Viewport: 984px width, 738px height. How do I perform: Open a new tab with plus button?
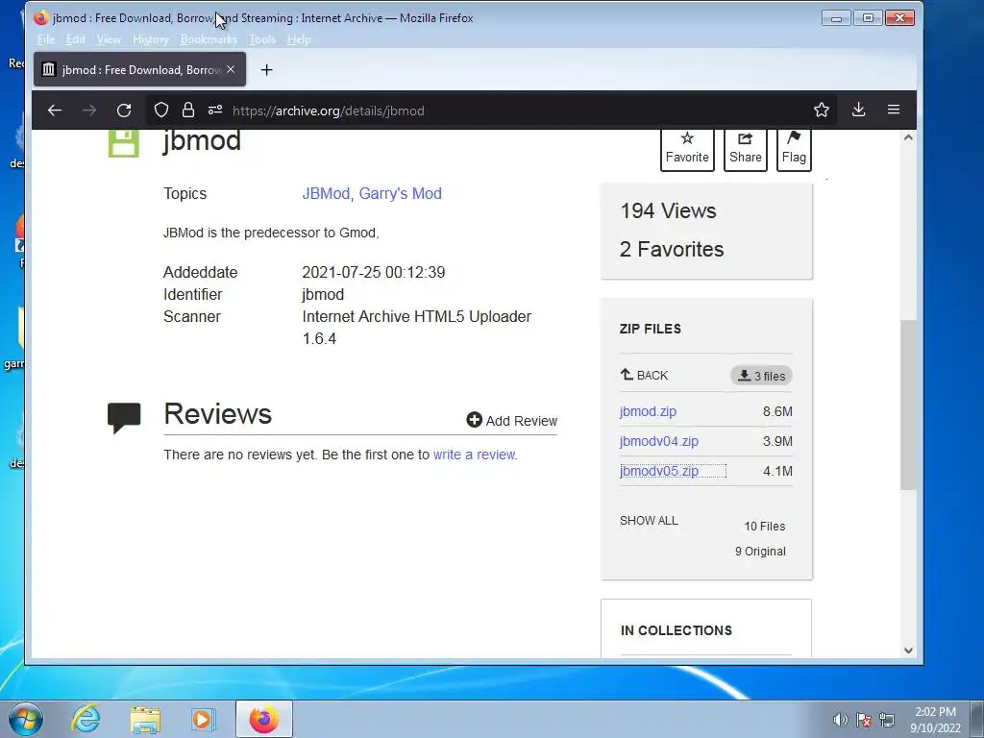pos(267,69)
